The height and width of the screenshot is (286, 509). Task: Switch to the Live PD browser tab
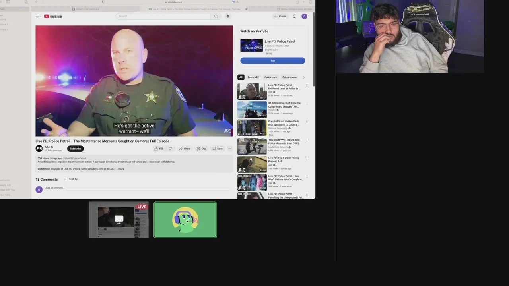pos(194,9)
